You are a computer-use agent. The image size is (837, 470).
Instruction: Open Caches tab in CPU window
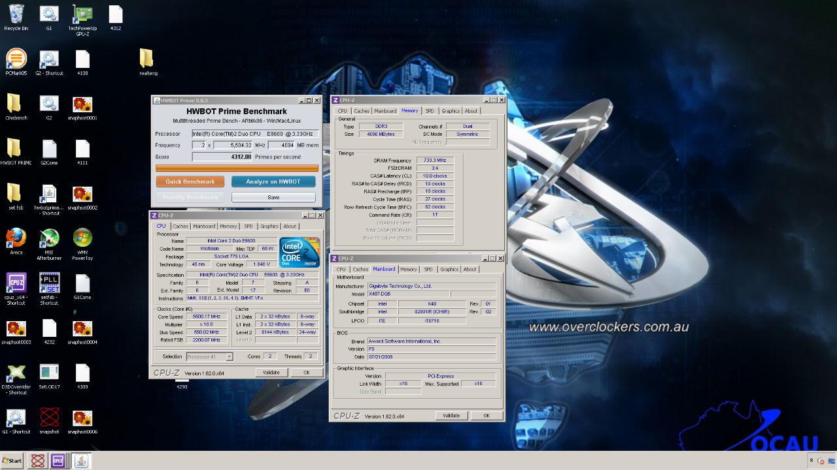pyautogui.click(x=180, y=226)
